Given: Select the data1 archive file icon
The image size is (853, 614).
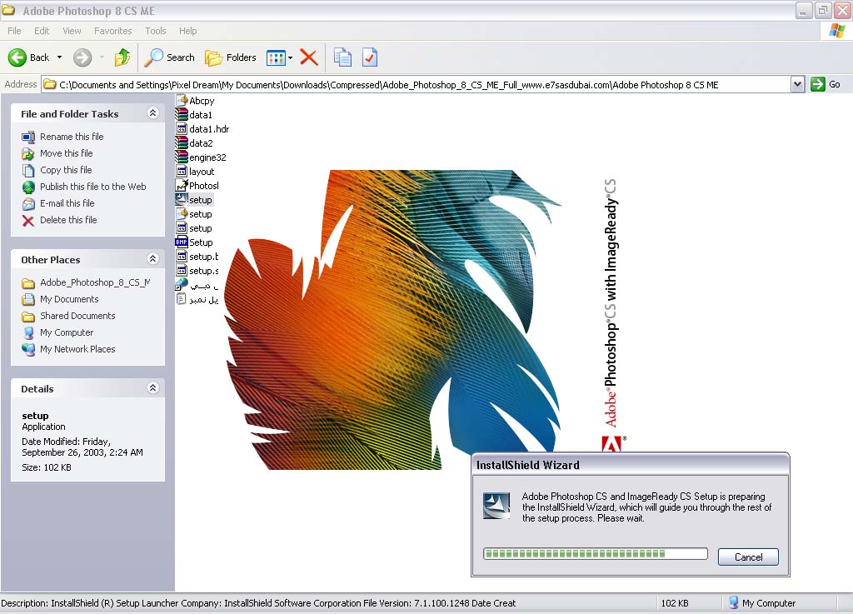Looking at the screenshot, I should pyautogui.click(x=182, y=115).
